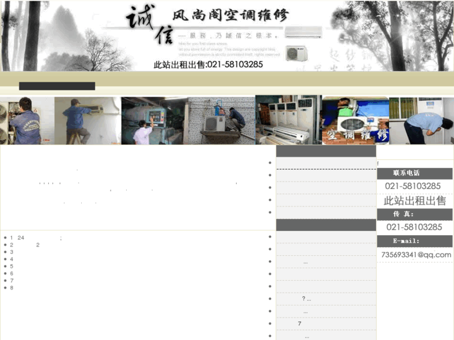
Task: Open photo of person at industrial chiller control panel
Action: pyautogui.click(x=155, y=120)
